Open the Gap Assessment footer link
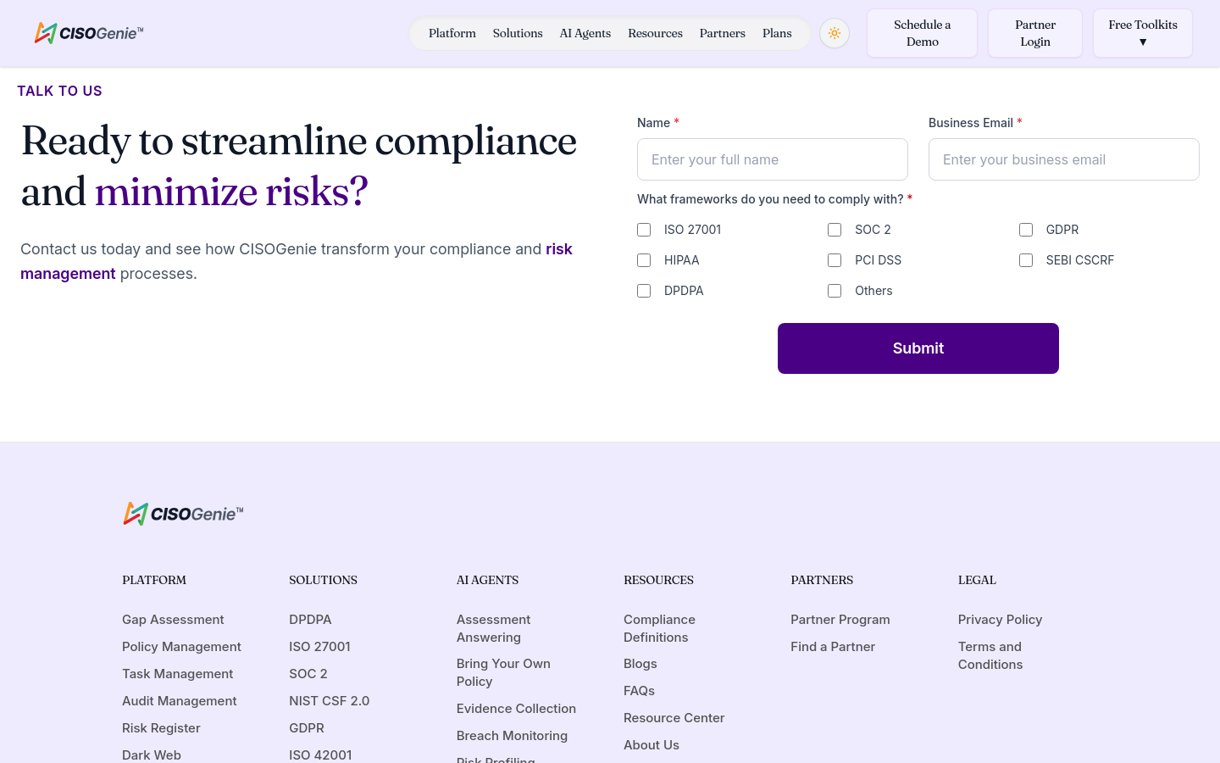This screenshot has width=1220, height=763. [x=173, y=620]
